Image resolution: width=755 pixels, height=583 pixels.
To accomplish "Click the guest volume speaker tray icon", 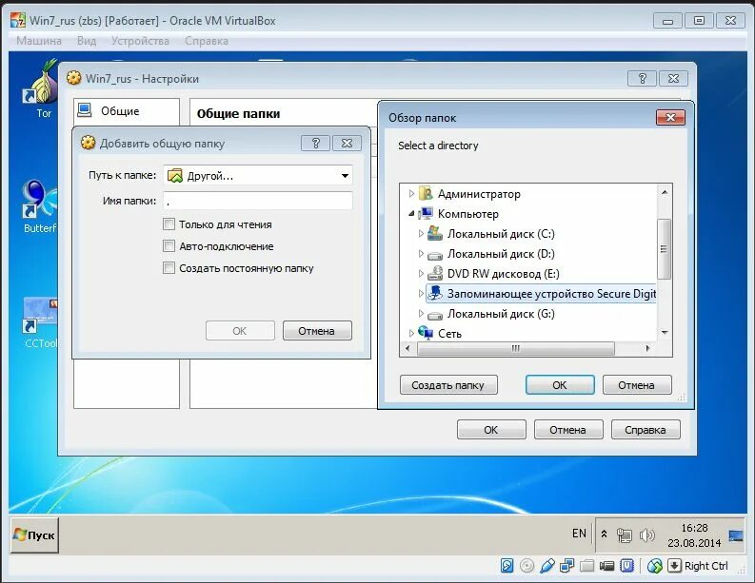I will point(647,534).
